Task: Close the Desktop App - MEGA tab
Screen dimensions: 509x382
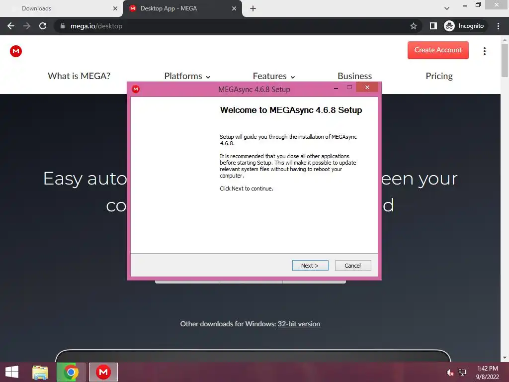Action: pyautogui.click(x=234, y=8)
